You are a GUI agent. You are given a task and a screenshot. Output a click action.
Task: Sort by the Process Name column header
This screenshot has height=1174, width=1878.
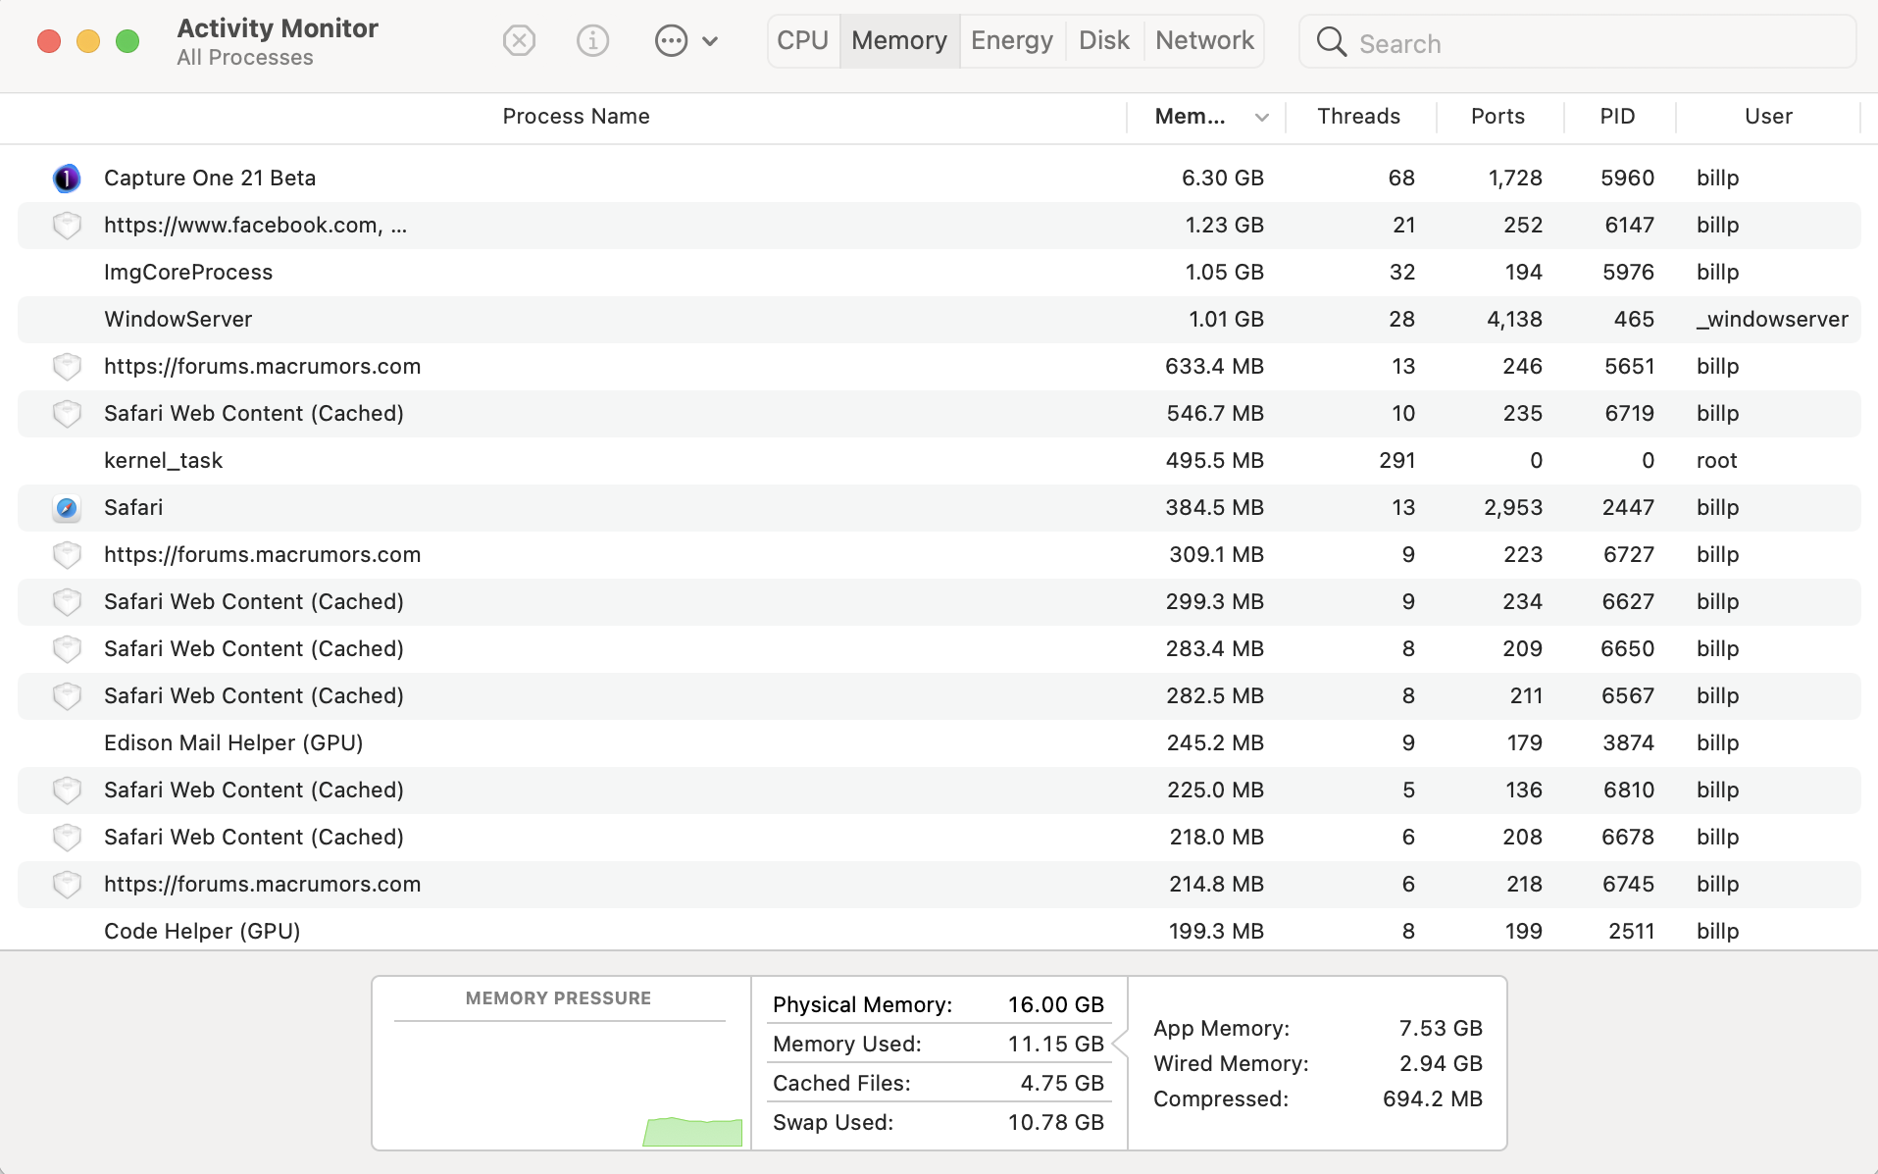(x=576, y=117)
